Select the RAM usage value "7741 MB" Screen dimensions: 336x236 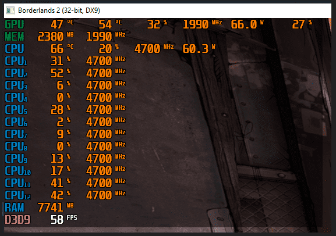tap(56, 208)
